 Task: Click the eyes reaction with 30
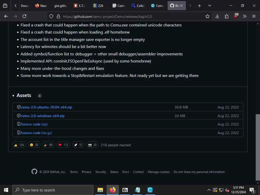click(x=92, y=145)
